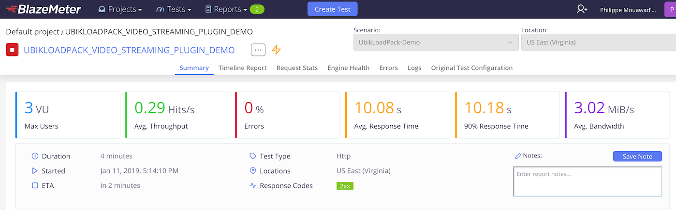Expand the Location US East dropdown
Image resolution: width=676 pixels, height=210 pixels.
[599, 42]
